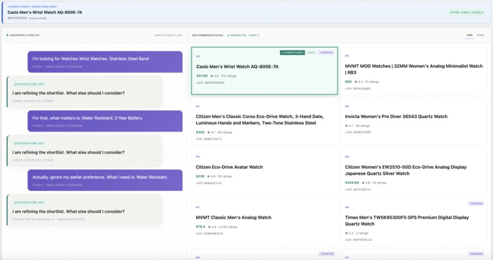Screen dimensions: 493x260
Task: Click the Promoted badge on the Casio card
Action: point(326,53)
